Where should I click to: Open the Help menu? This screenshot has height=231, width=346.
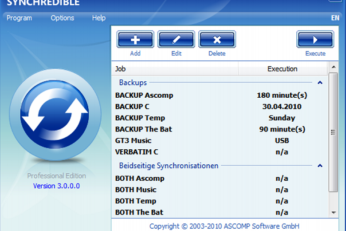pos(98,18)
